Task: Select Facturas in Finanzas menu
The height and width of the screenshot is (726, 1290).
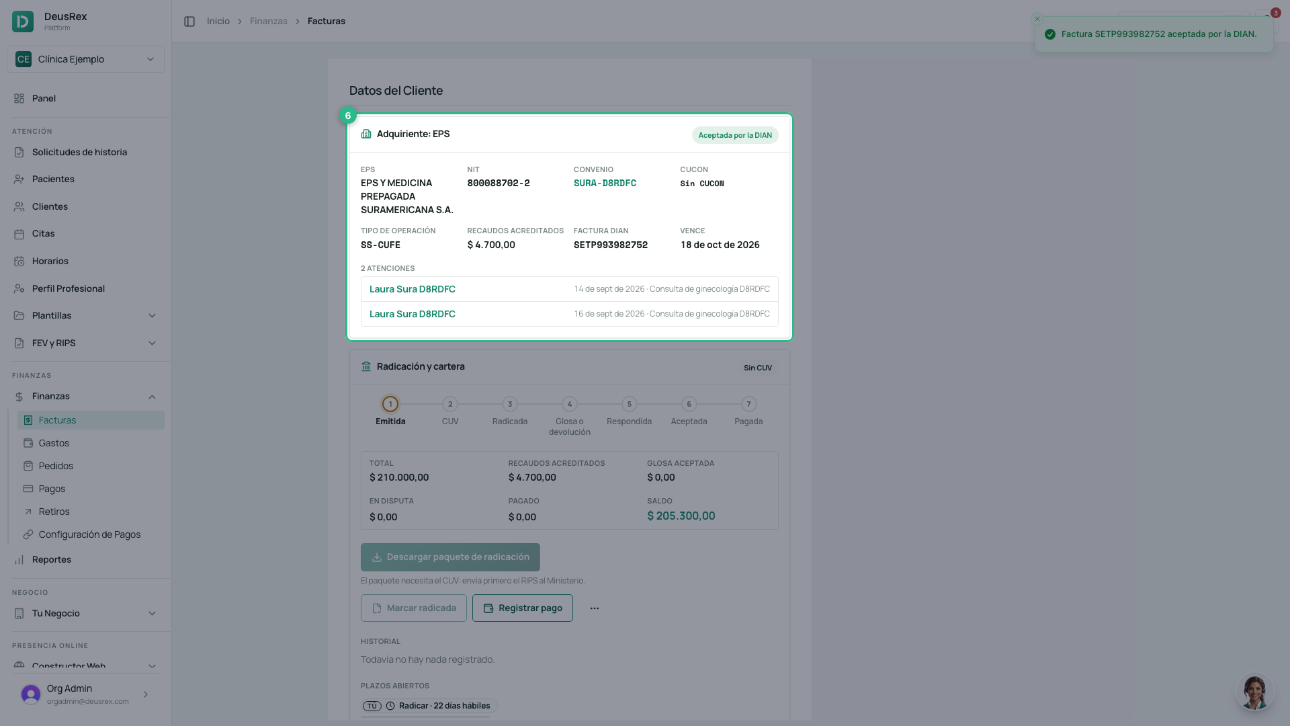Action: (x=91, y=420)
